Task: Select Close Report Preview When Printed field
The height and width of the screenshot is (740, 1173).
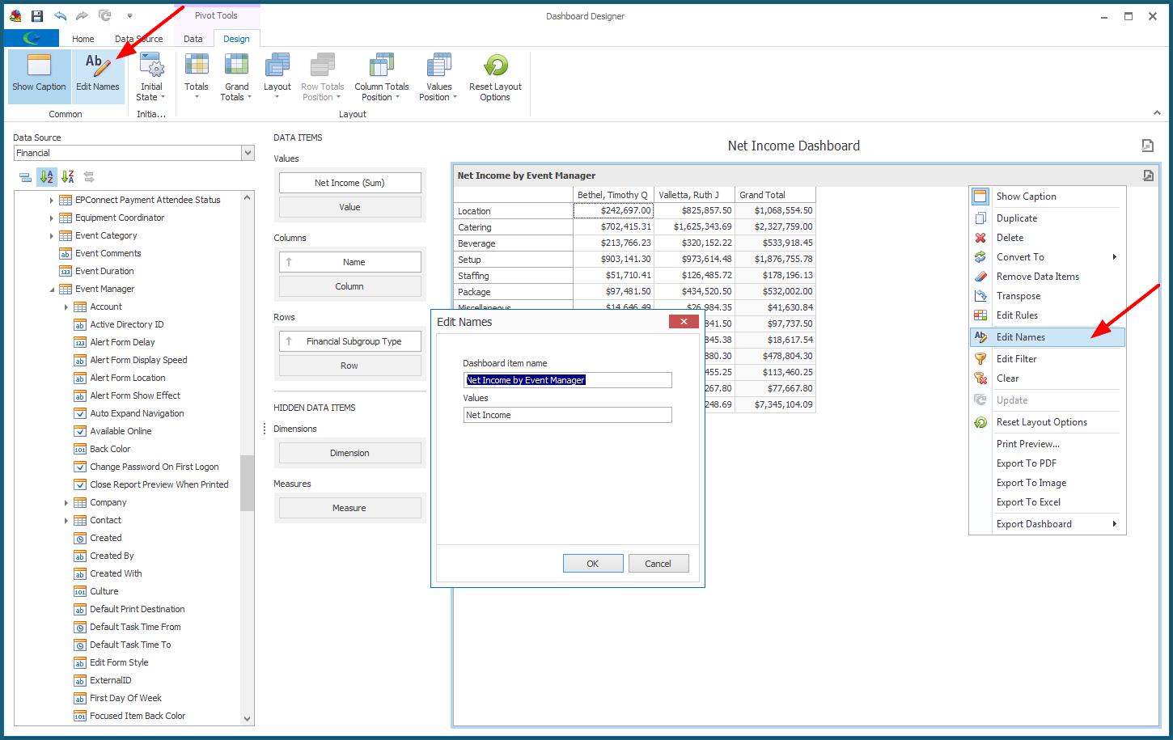Action: click(159, 484)
